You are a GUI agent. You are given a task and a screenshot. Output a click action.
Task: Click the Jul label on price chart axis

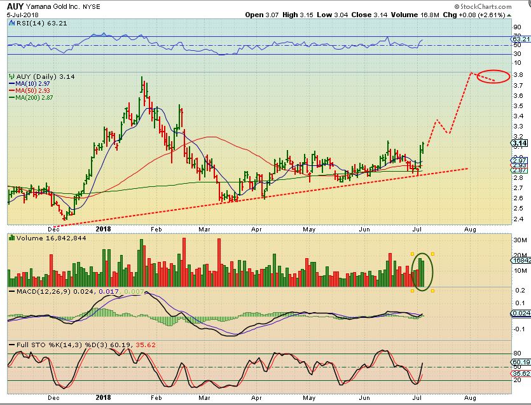click(417, 230)
